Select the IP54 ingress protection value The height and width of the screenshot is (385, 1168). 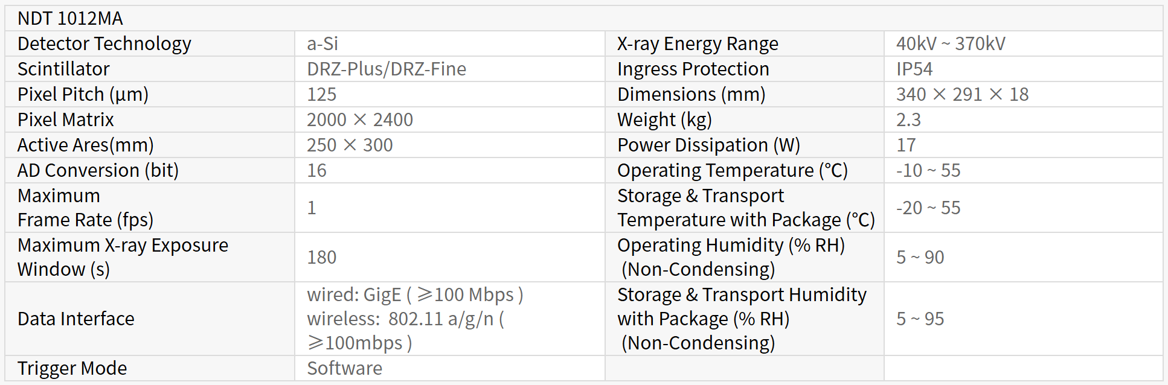tap(914, 69)
